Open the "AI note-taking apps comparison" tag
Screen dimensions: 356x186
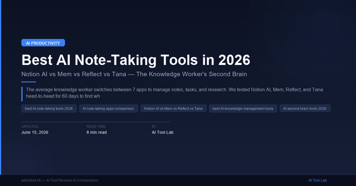pyautogui.click(x=108, y=109)
